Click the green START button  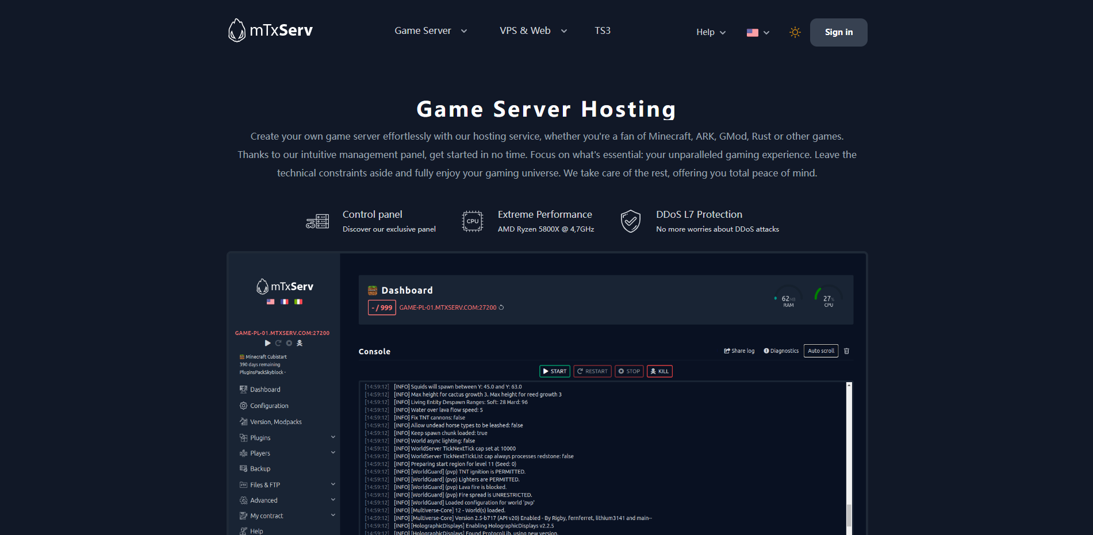click(x=555, y=371)
